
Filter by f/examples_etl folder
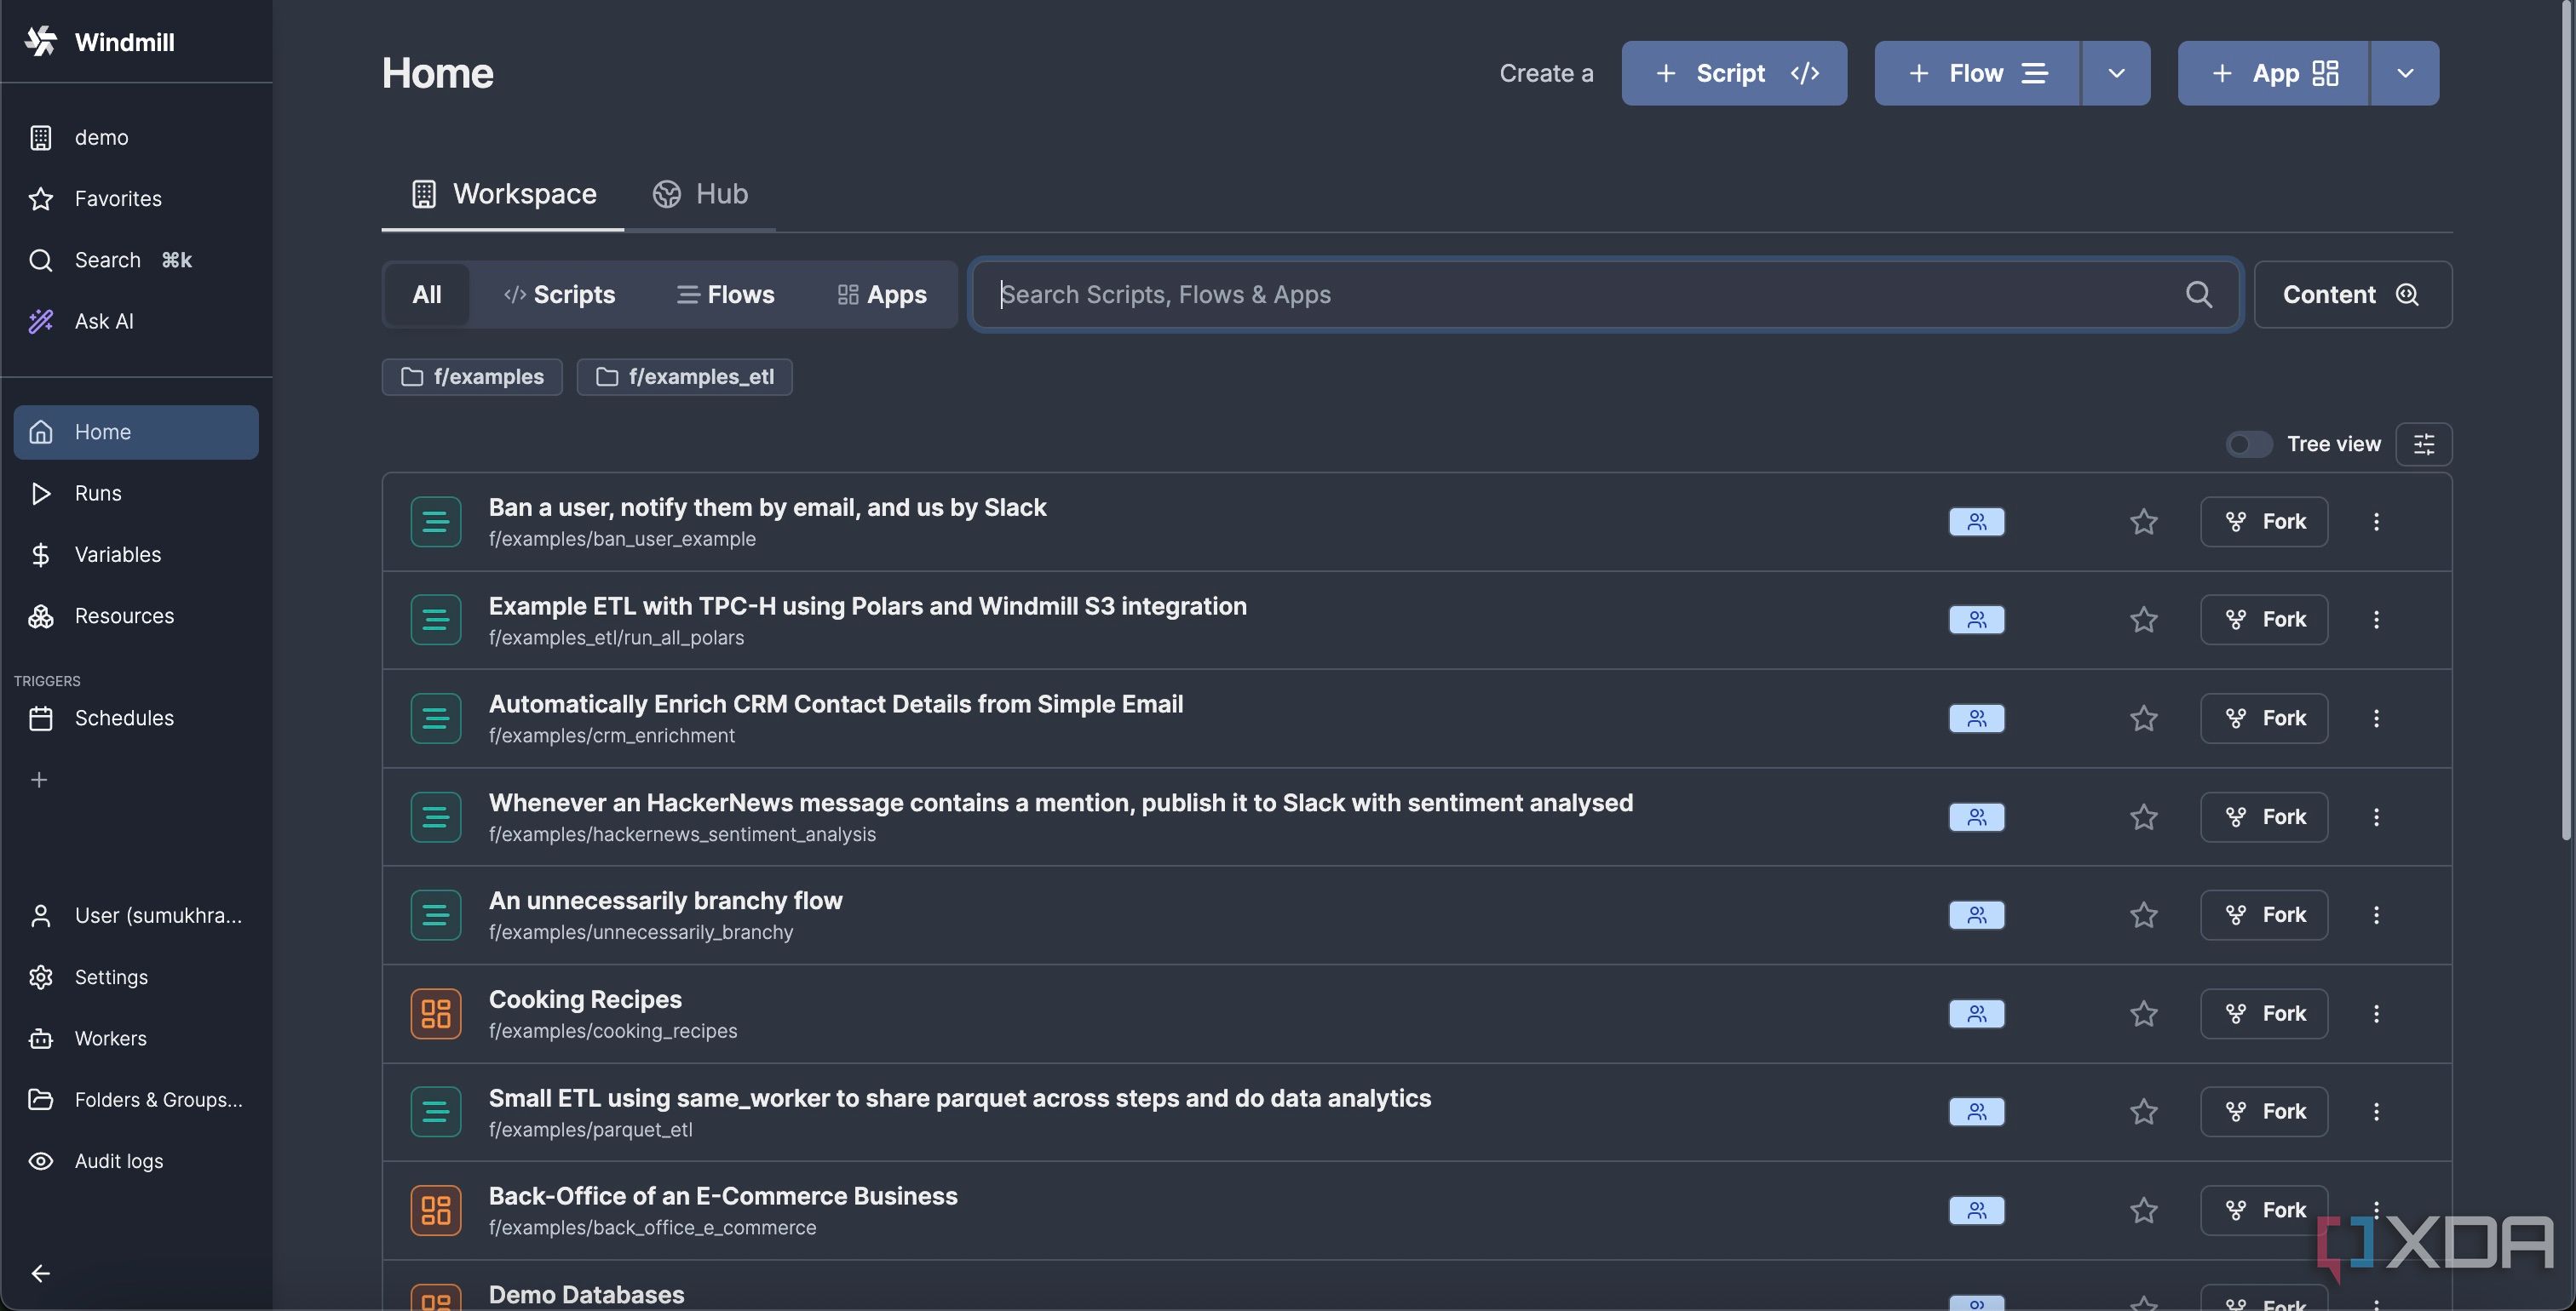tap(684, 377)
